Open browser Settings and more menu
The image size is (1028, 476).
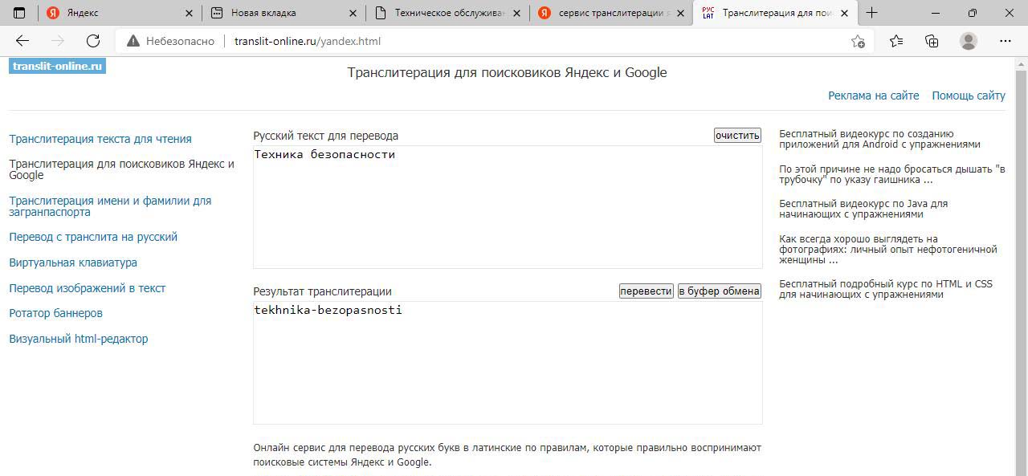click(x=1006, y=41)
